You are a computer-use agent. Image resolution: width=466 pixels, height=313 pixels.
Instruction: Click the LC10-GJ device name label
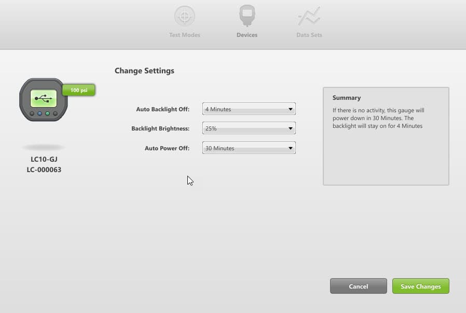(x=43, y=160)
